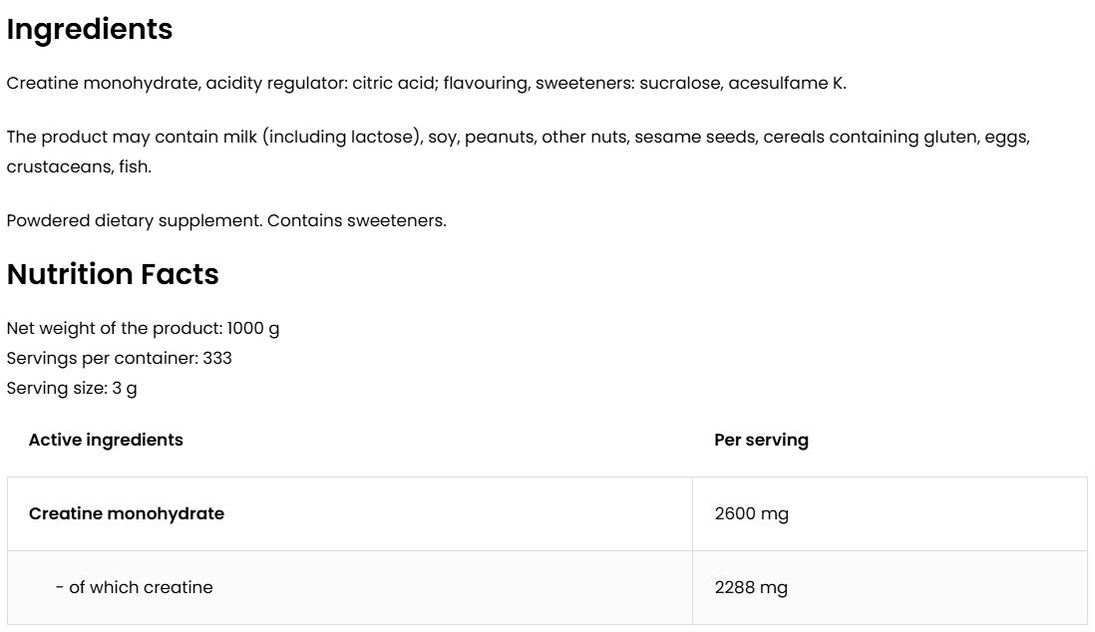Click the word 'sucralose' in ingredients

coord(680,83)
